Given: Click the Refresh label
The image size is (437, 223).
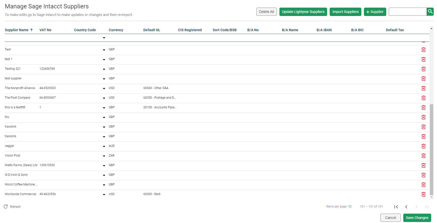Looking at the screenshot, I should (15, 207).
